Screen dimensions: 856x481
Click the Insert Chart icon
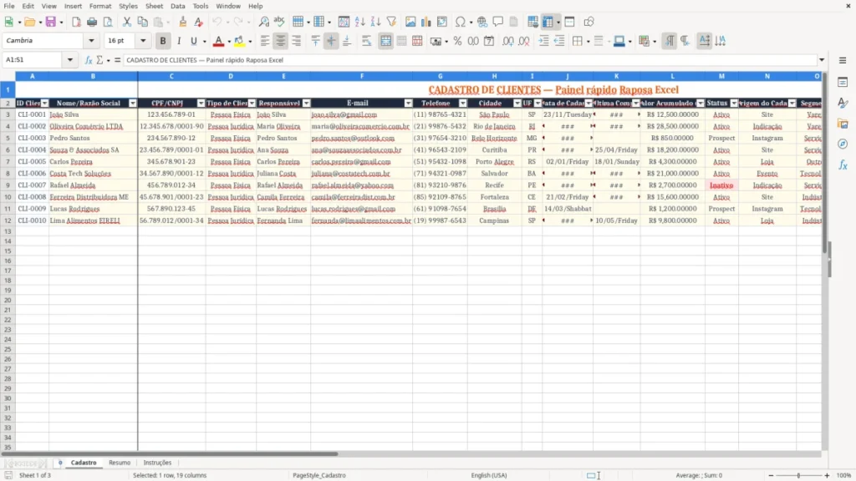tap(425, 22)
